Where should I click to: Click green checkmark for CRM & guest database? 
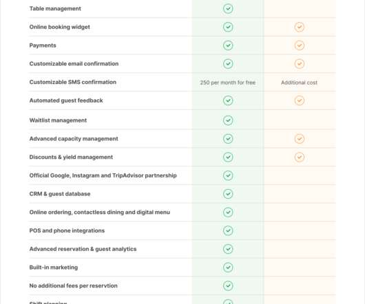click(x=228, y=194)
